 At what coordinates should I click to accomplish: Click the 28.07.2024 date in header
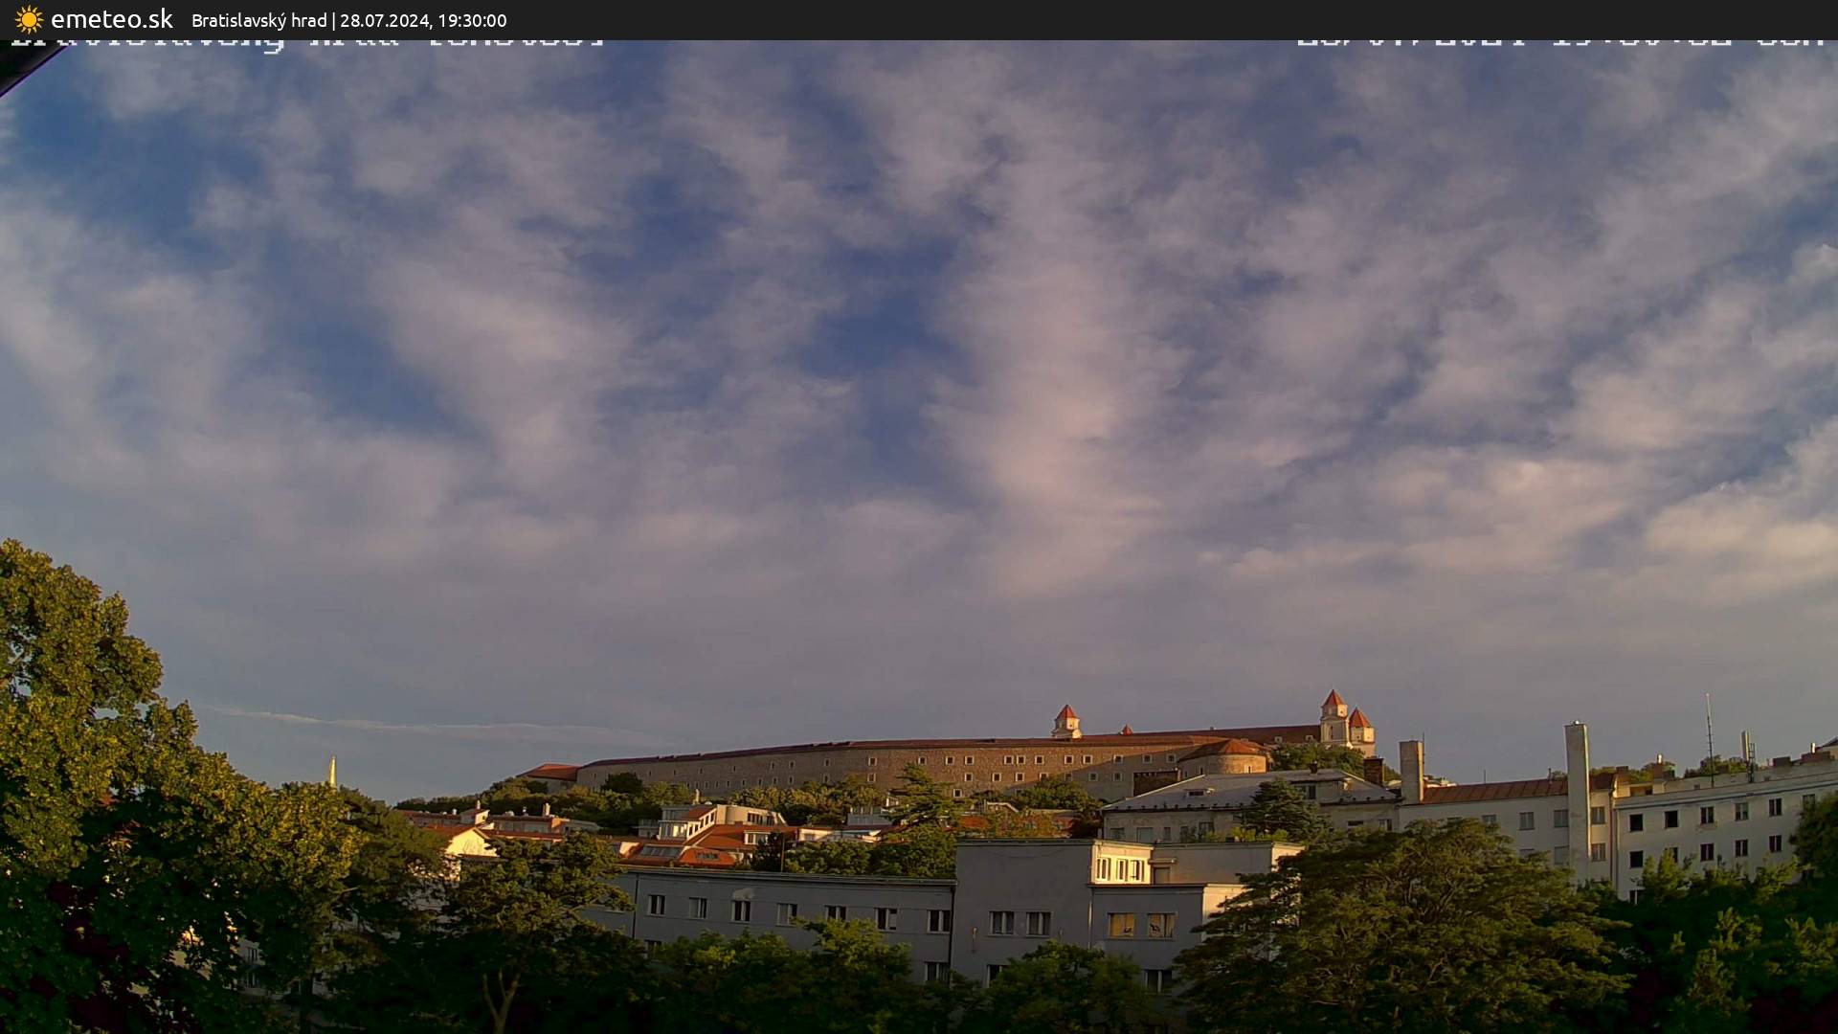[385, 20]
